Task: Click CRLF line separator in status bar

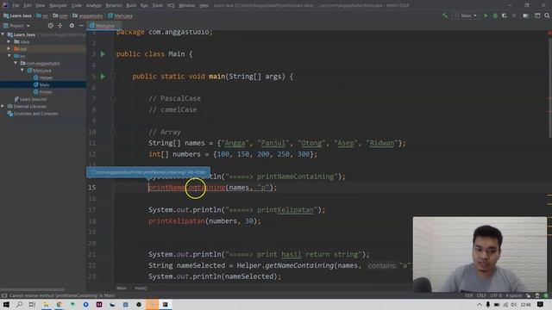Action: pos(481,295)
